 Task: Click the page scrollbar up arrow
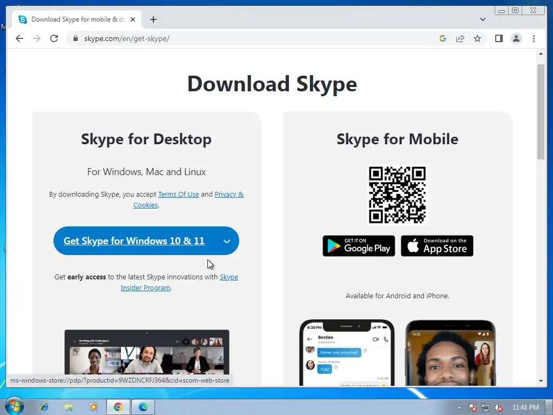pyautogui.click(x=541, y=53)
